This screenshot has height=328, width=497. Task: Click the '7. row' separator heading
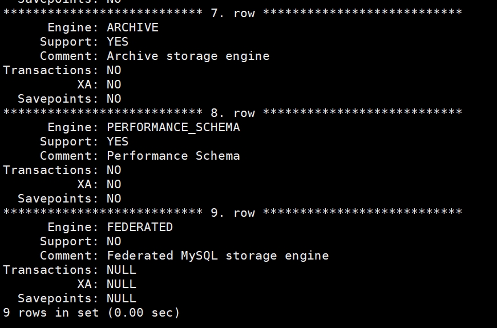pos(233,13)
